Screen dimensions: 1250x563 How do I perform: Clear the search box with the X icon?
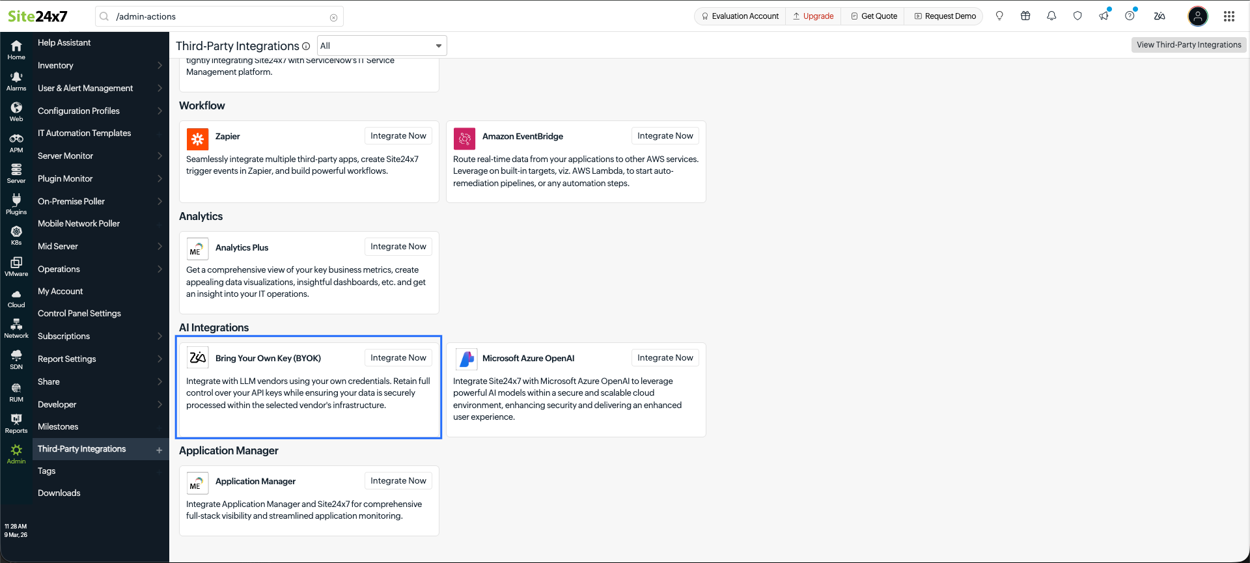pyautogui.click(x=333, y=17)
